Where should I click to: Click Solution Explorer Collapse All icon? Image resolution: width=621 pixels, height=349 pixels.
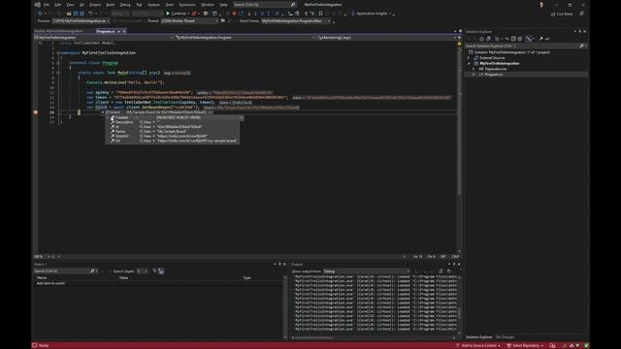tap(513, 39)
